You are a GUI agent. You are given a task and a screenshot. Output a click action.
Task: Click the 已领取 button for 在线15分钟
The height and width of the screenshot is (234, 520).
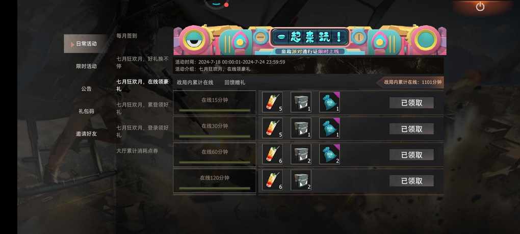pos(411,103)
